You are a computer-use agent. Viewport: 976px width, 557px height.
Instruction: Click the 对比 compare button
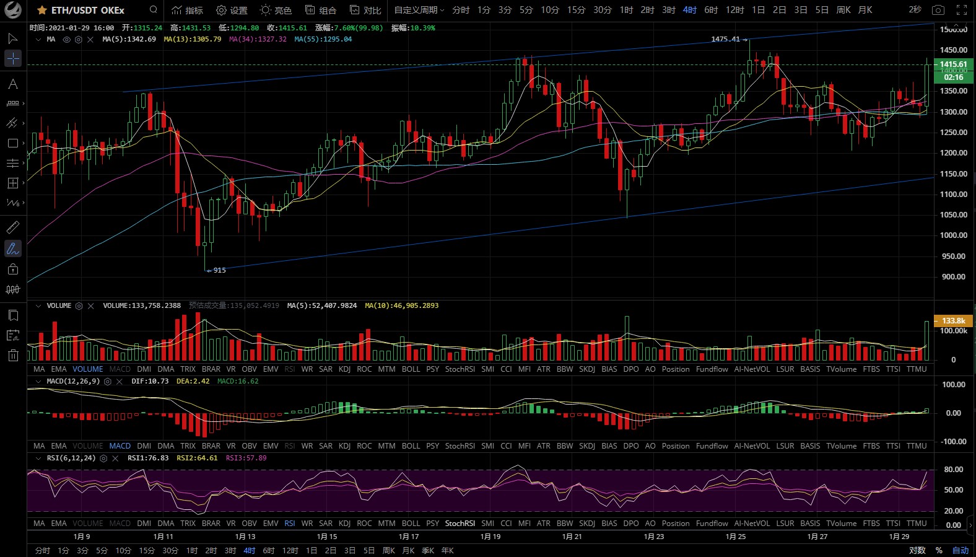pyautogui.click(x=365, y=10)
